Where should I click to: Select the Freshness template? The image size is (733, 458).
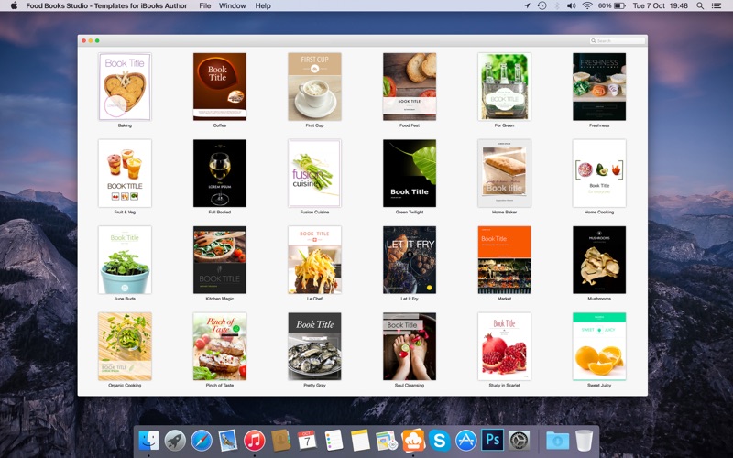click(x=599, y=86)
